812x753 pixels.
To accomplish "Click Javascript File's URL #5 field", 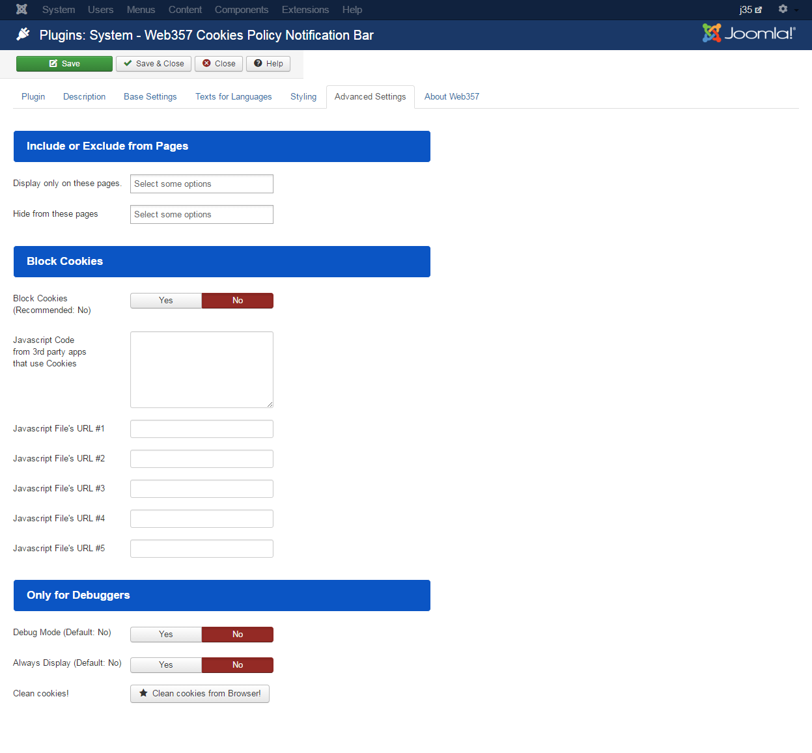I will click(202, 549).
